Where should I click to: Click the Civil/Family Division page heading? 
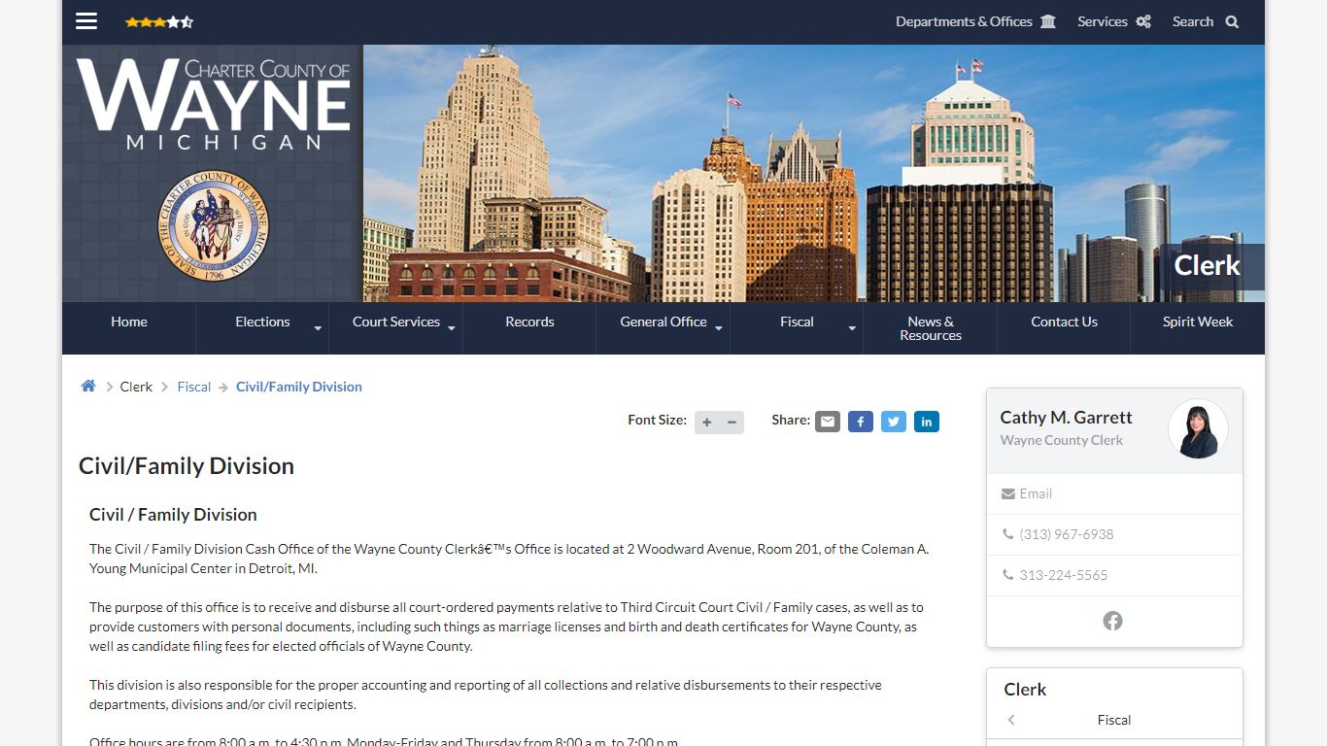pyautogui.click(x=187, y=466)
